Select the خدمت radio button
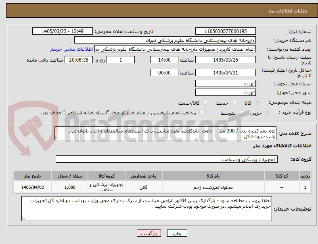 click(x=234, y=102)
